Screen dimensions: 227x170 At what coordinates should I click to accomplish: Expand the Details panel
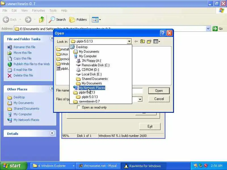tap(52, 133)
